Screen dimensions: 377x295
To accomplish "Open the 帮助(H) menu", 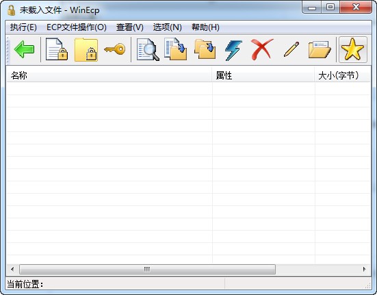I will [x=205, y=27].
